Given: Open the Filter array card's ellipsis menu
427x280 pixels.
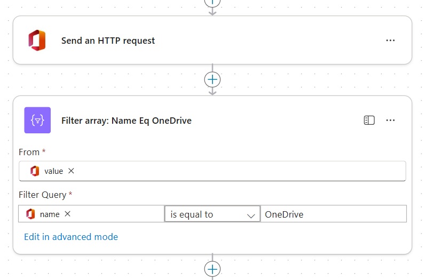Looking at the screenshot, I should [390, 121].
